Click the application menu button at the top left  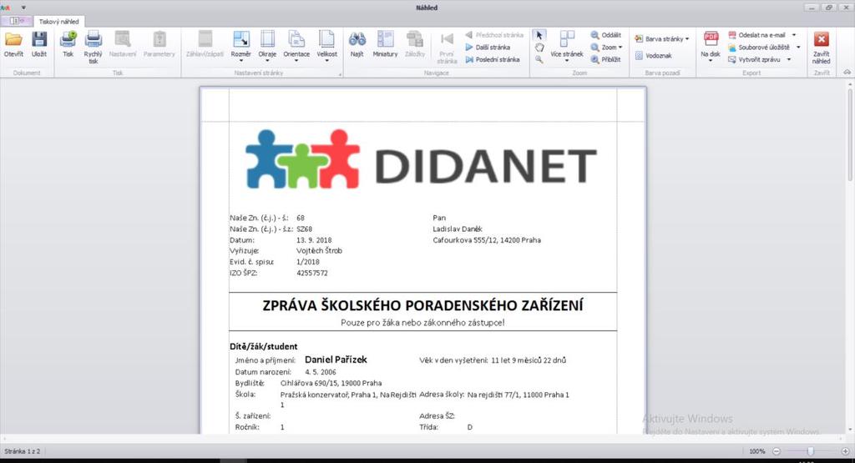coord(17,21)
